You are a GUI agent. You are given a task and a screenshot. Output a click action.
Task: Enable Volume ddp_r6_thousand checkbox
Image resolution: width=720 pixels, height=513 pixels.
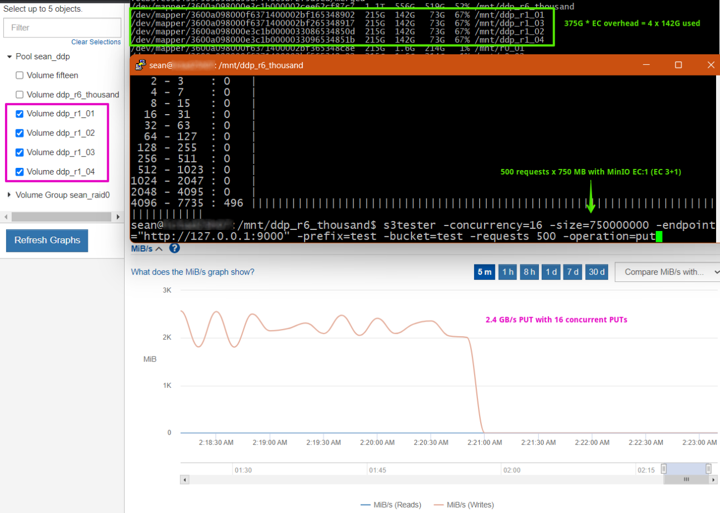(x=20, y=95)
